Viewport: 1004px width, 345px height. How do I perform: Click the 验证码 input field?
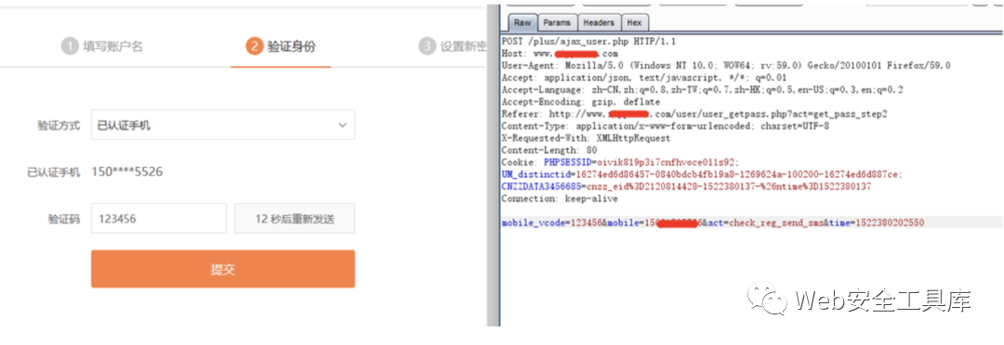(x=159, y=219)
